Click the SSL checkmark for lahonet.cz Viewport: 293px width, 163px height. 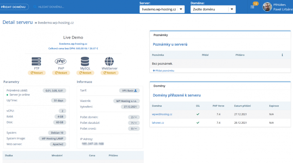198,123
